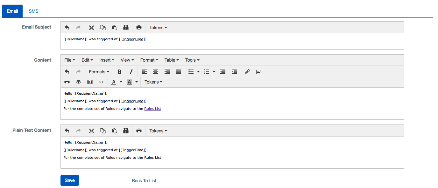Toggle Italic formatting in Content editor

click(x=131, y=72)
